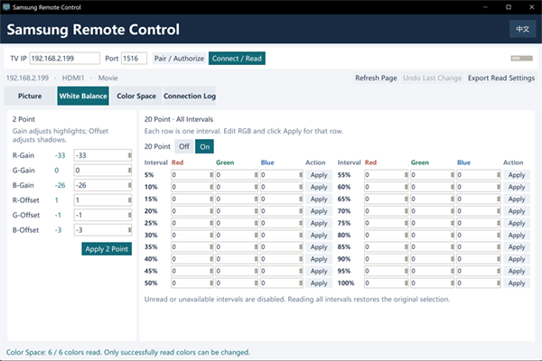
Task: Apply the 50% interval row
Action: pyautogui.click(x=319, y=283)
